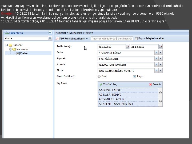Open PDF Formatında Basım dropdown arrow
The width and height of the screenshot is (192, 144).
pos(87,39)
